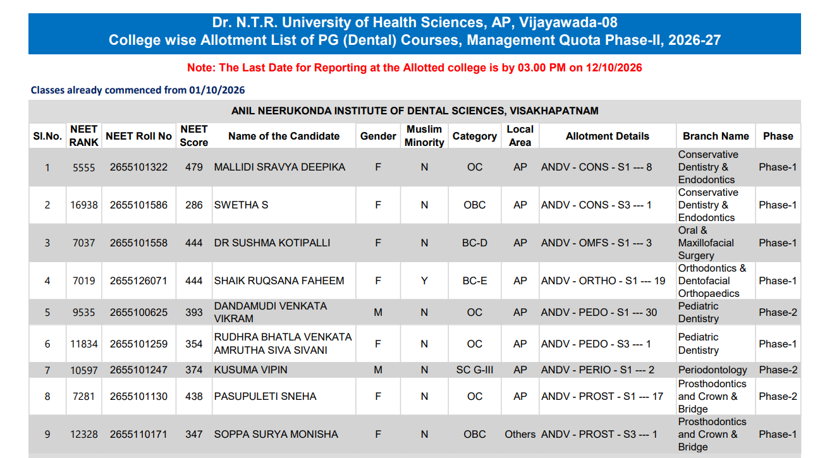Click on candidate KUSUMA VIPIN
820x458 pixels.
pos(250,370)
